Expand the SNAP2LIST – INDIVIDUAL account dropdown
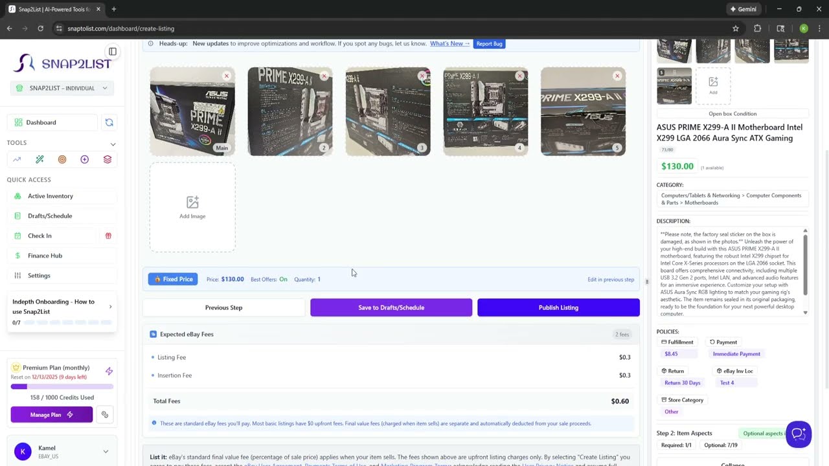Screen dimensions: 829x466 pos(62,88)
